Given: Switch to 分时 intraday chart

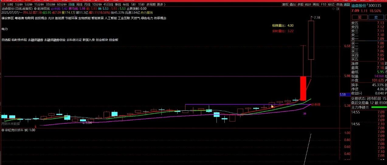Looking at the screenshot, I should (x=10, y=5).
